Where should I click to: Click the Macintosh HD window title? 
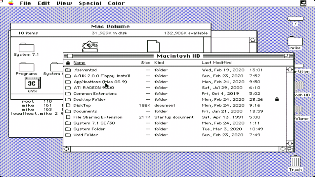(x=178, y=56)
